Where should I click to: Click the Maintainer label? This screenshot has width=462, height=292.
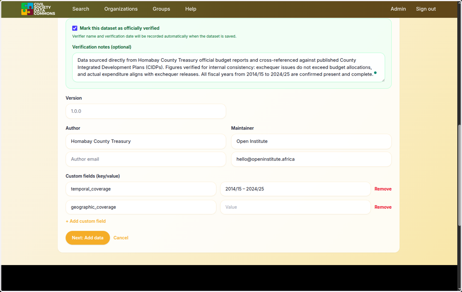[x=243, y=128]
